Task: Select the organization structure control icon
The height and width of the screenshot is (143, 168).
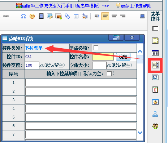Action: pyautogui.click(x=155, y=114)
